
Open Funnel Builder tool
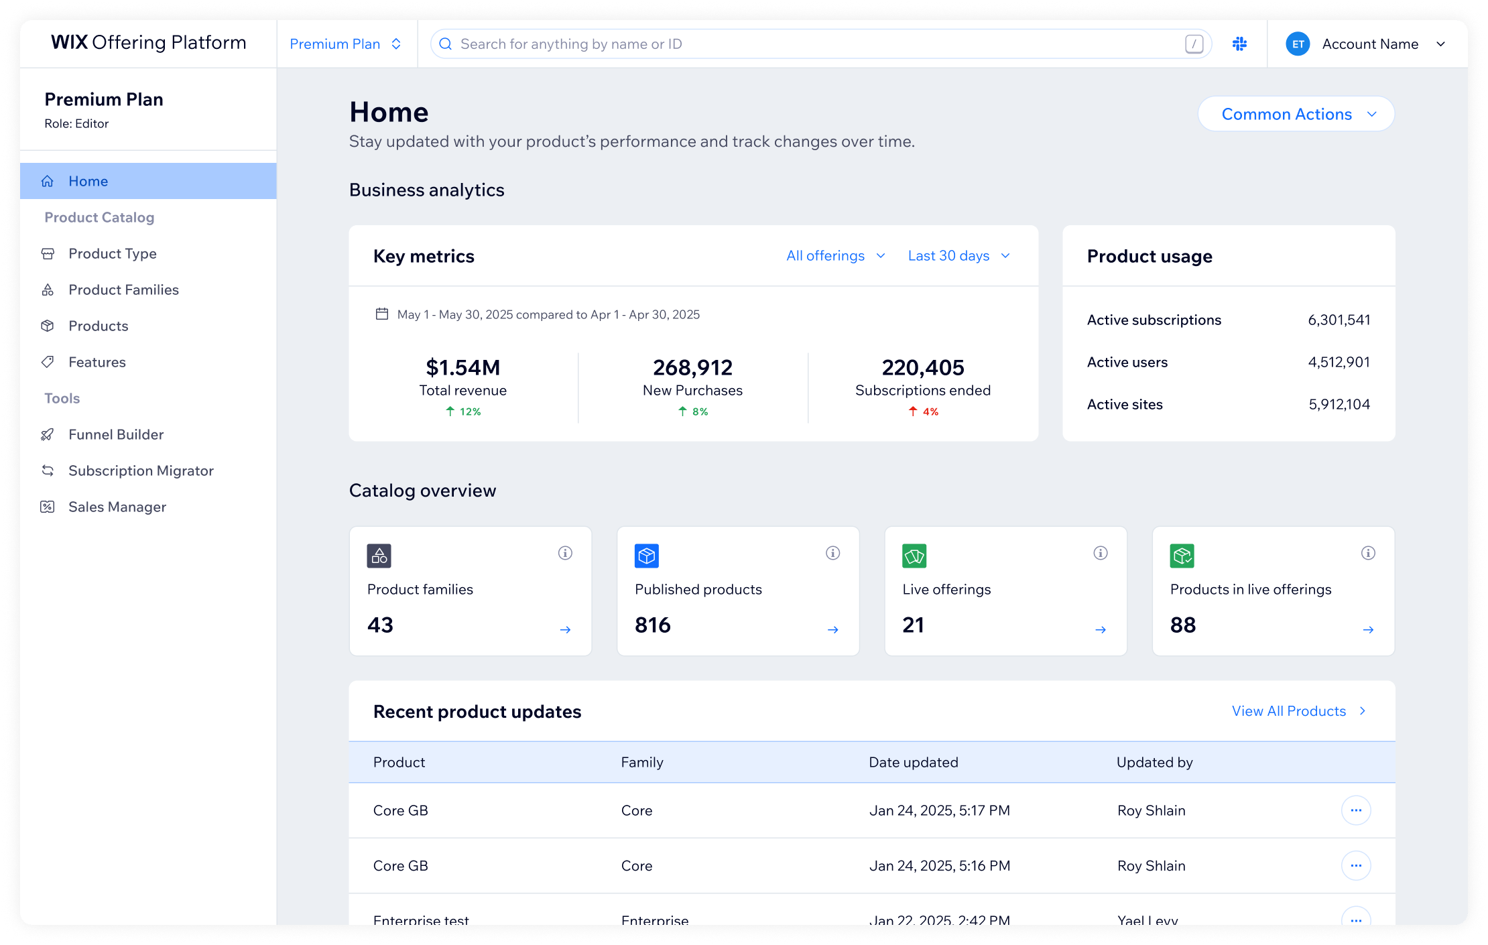[x=148, y=434]
